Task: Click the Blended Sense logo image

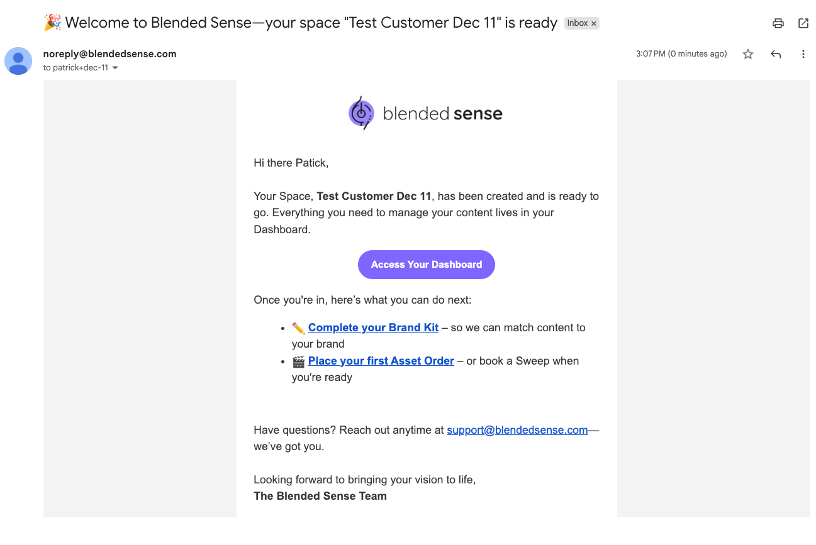Action: tap(426, 113)
